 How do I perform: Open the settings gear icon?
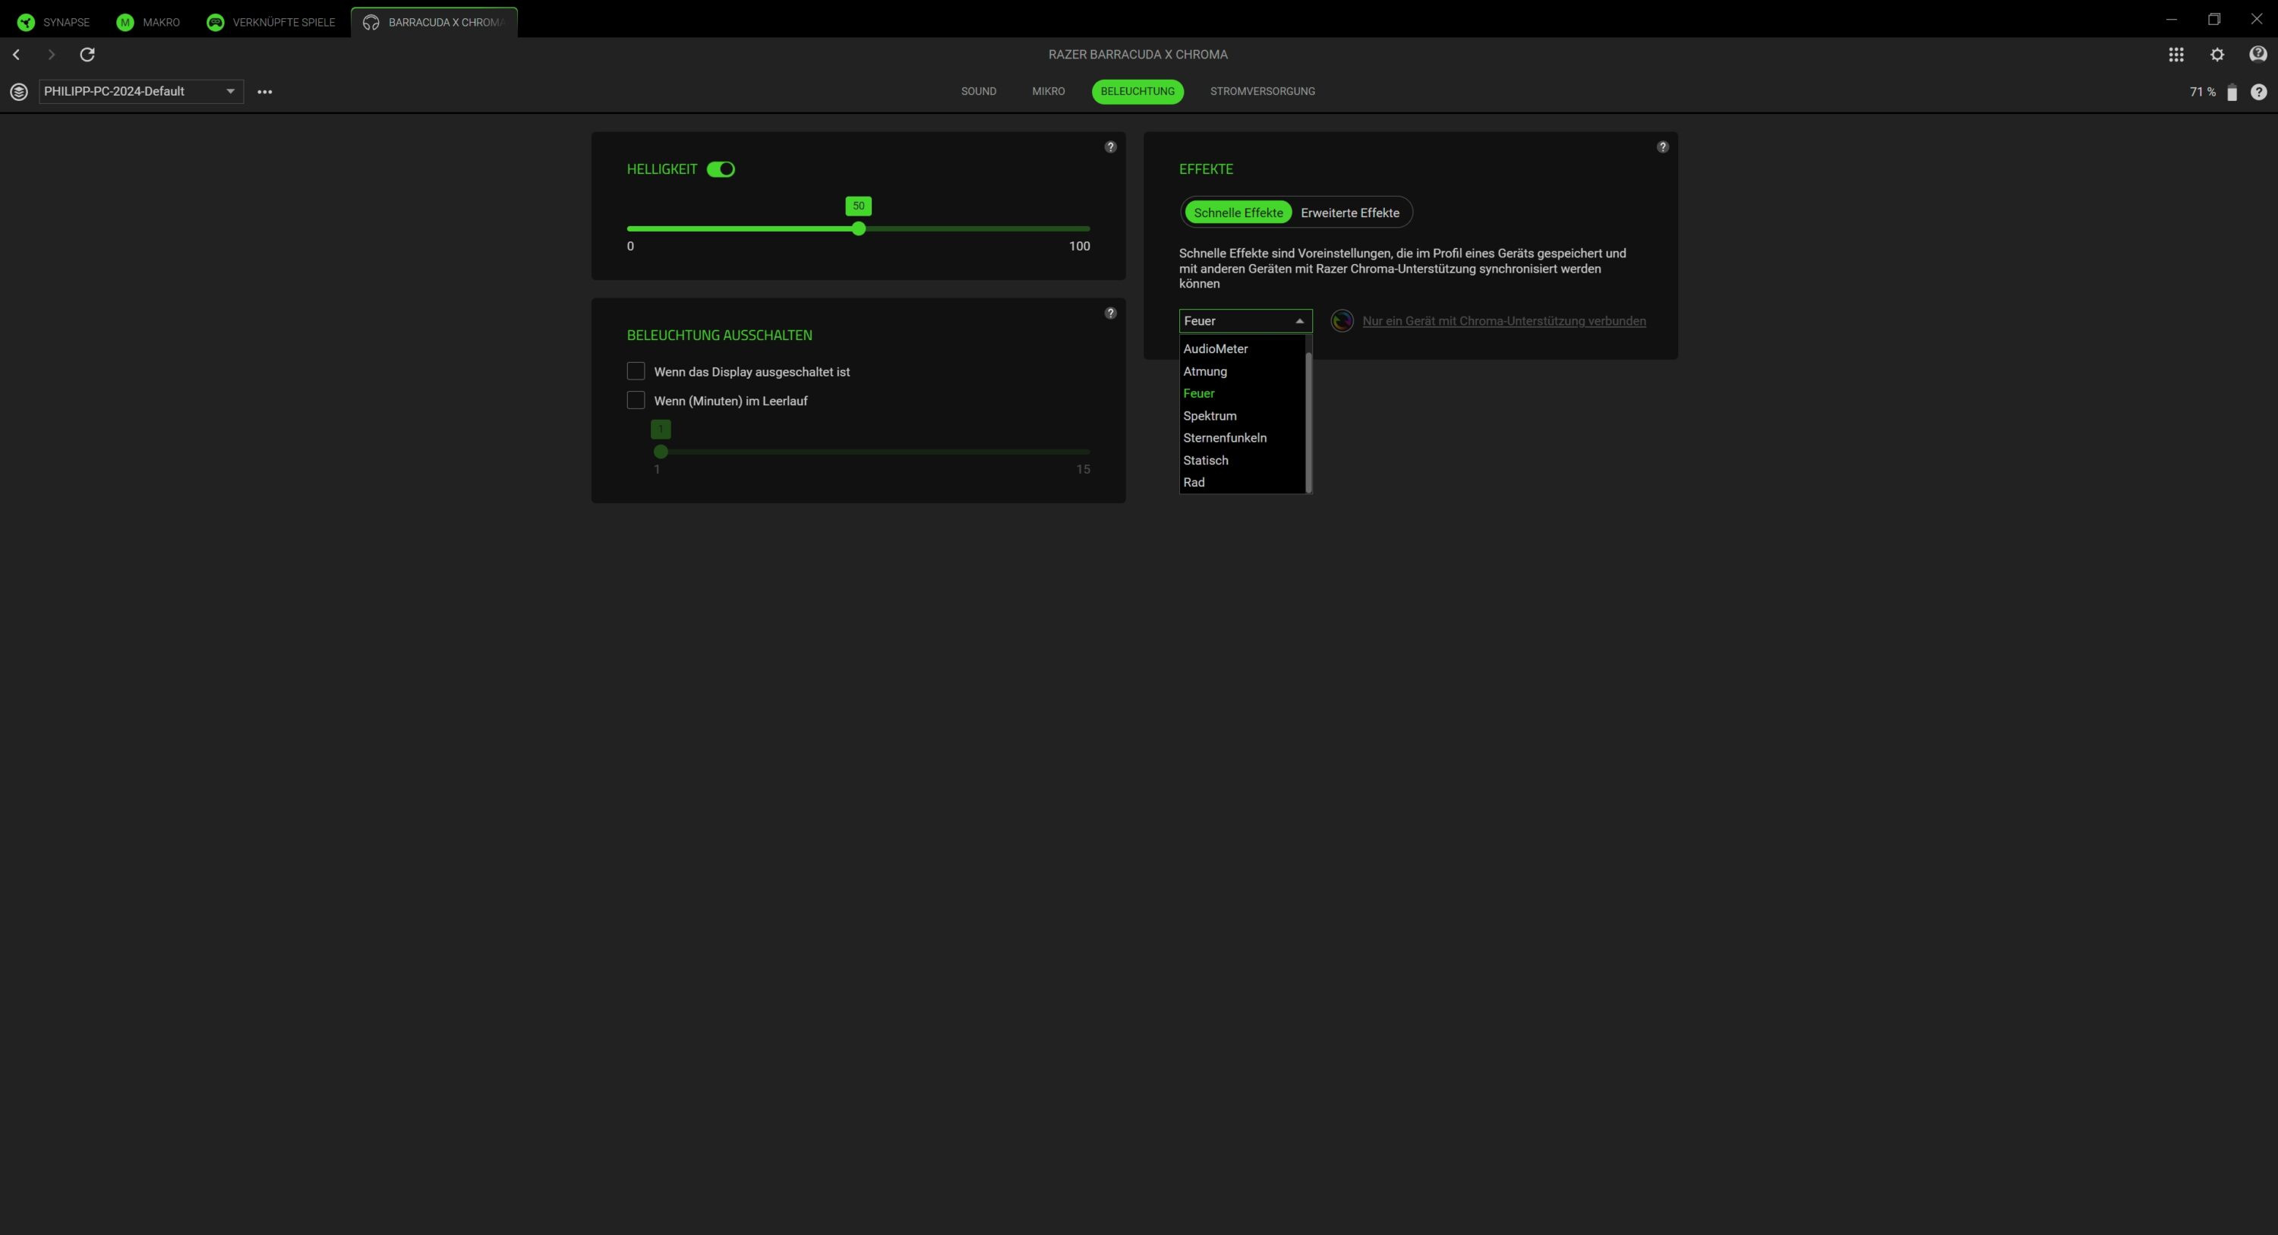(x=2216, y=55)
